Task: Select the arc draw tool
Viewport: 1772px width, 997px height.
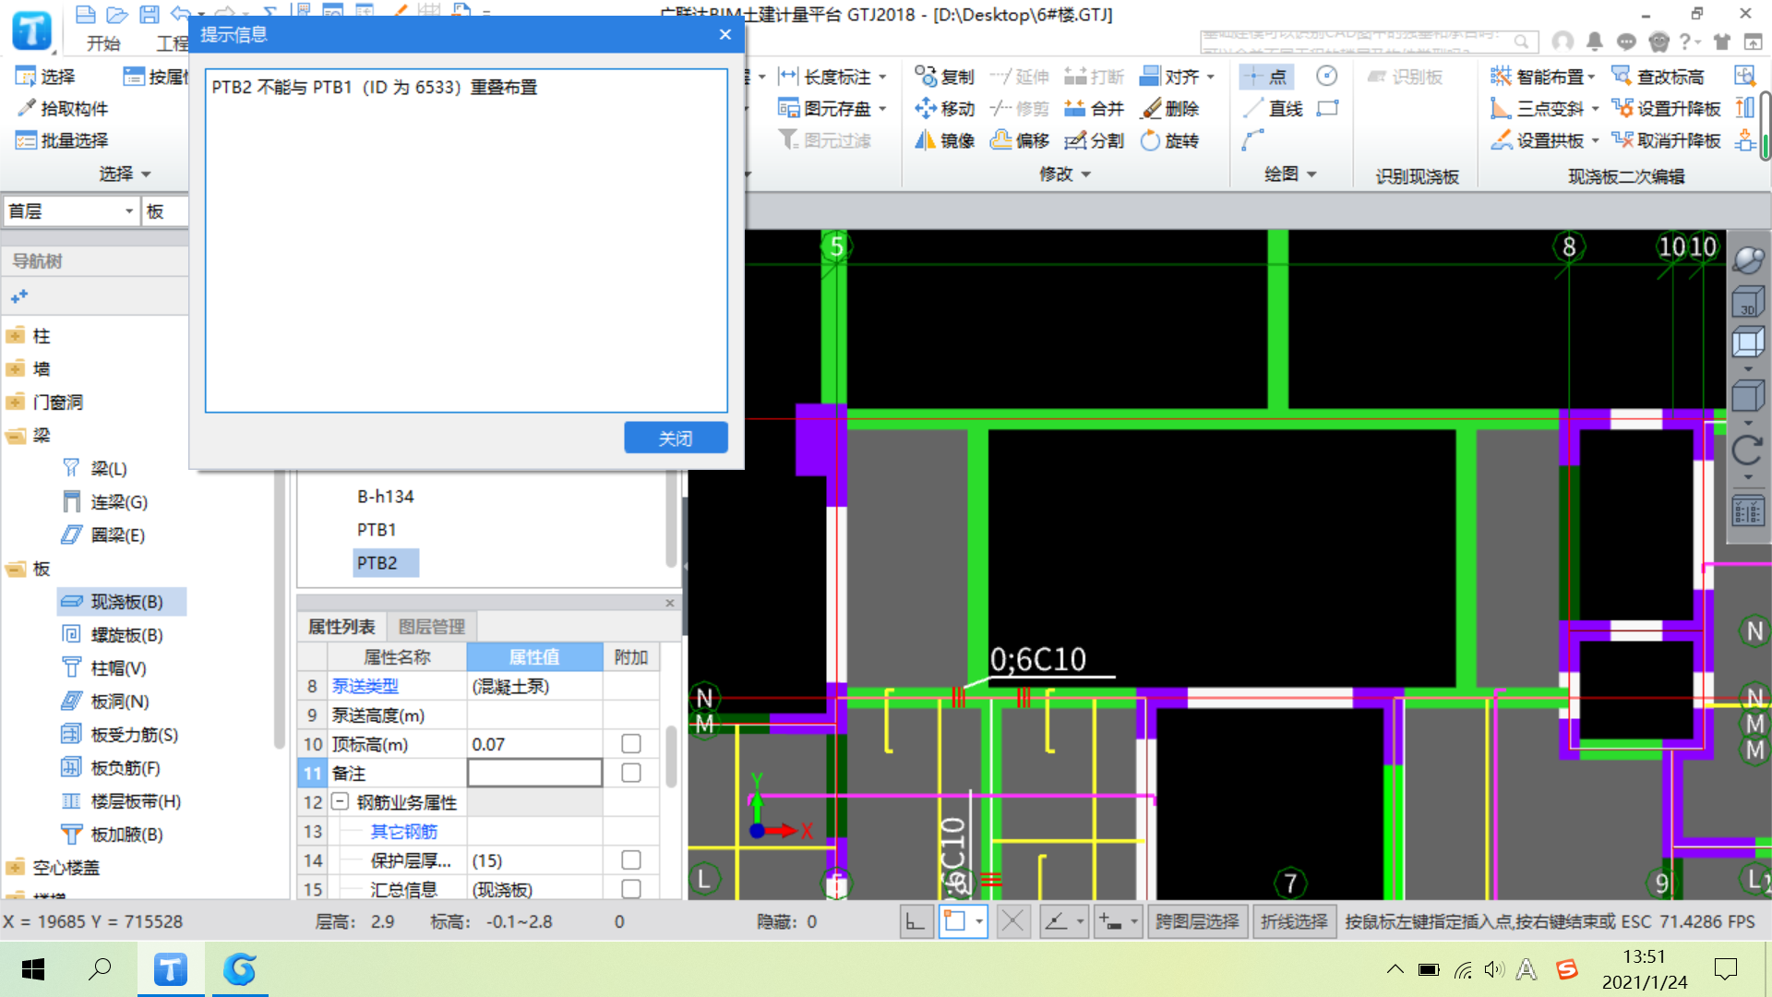Action: pyautogui.click(x=1252, y=140)
